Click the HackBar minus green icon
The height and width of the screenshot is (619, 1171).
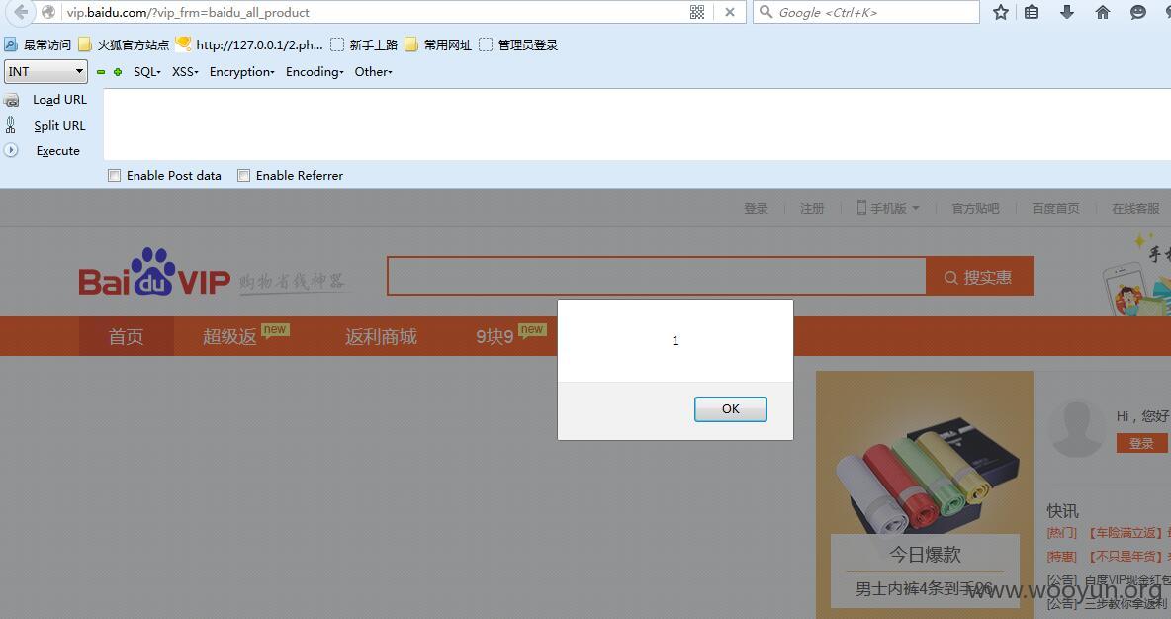coord(101,72)
